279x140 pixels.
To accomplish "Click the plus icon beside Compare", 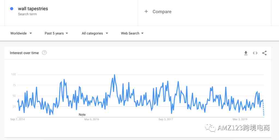I will pyautogui.click(x=146, y=11).
